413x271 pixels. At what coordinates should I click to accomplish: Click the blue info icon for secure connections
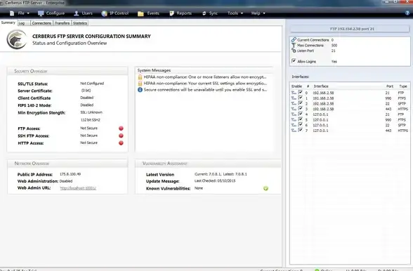(140, 90)
